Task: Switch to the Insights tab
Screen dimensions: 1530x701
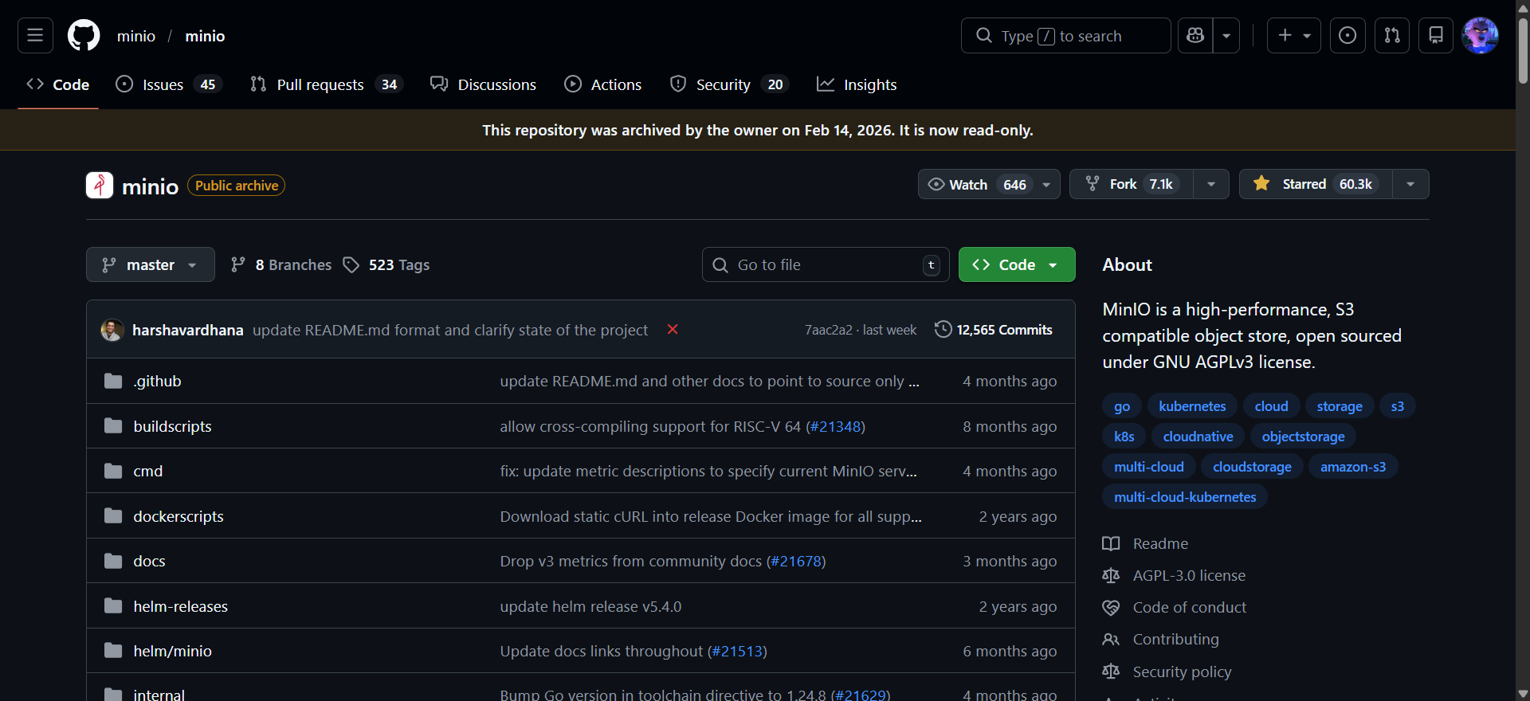Action: point(857,84)
